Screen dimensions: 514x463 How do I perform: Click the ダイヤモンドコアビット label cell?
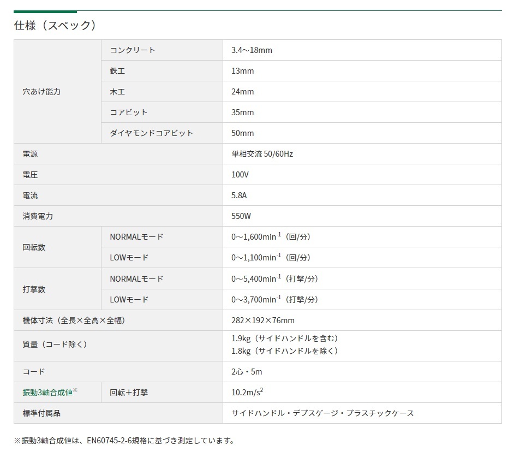[151, 133]
